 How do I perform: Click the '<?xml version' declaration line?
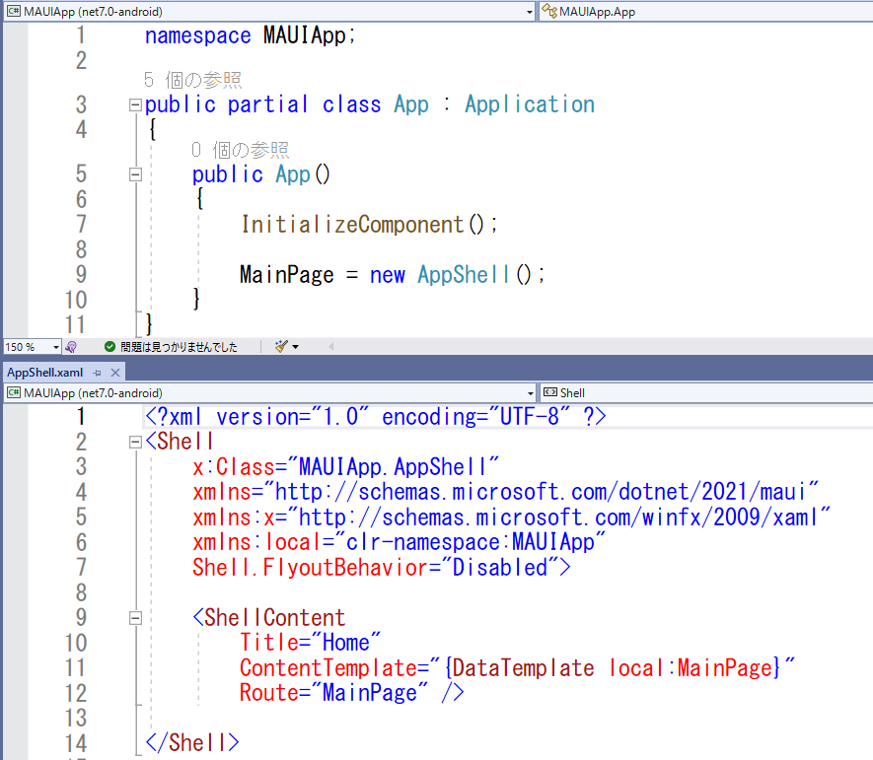[x=376, y=417]
